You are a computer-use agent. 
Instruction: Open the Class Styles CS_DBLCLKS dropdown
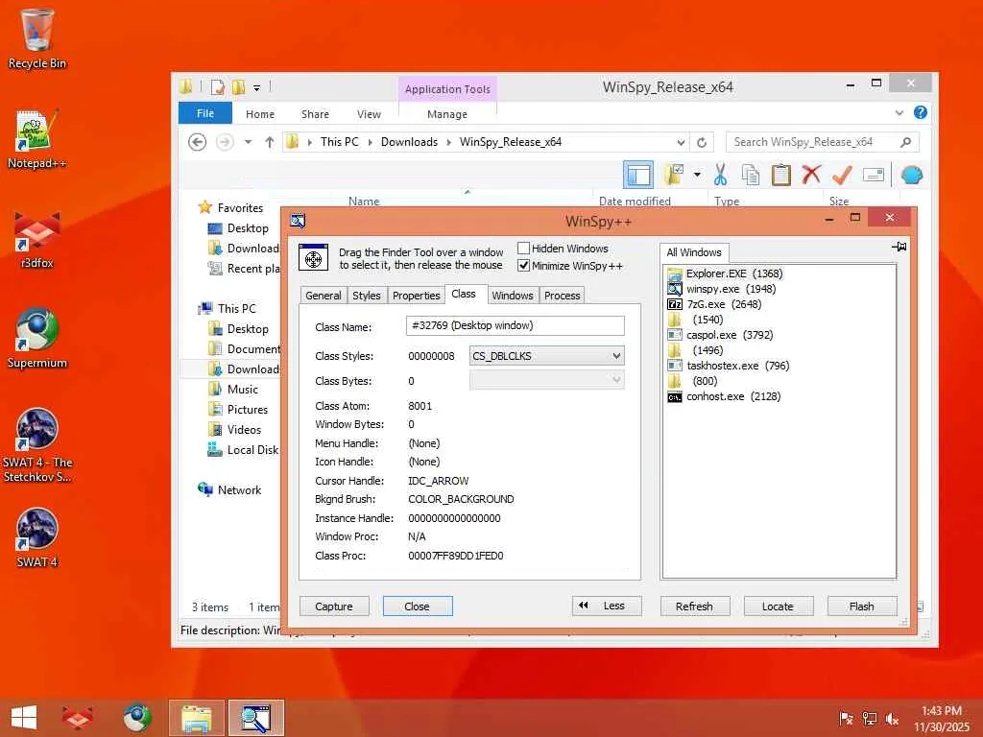(x=546, y=356)
